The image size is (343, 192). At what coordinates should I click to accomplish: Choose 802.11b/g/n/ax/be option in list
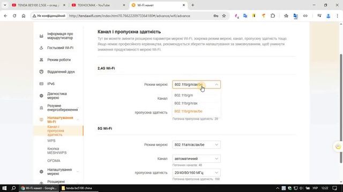click(196, 111)
